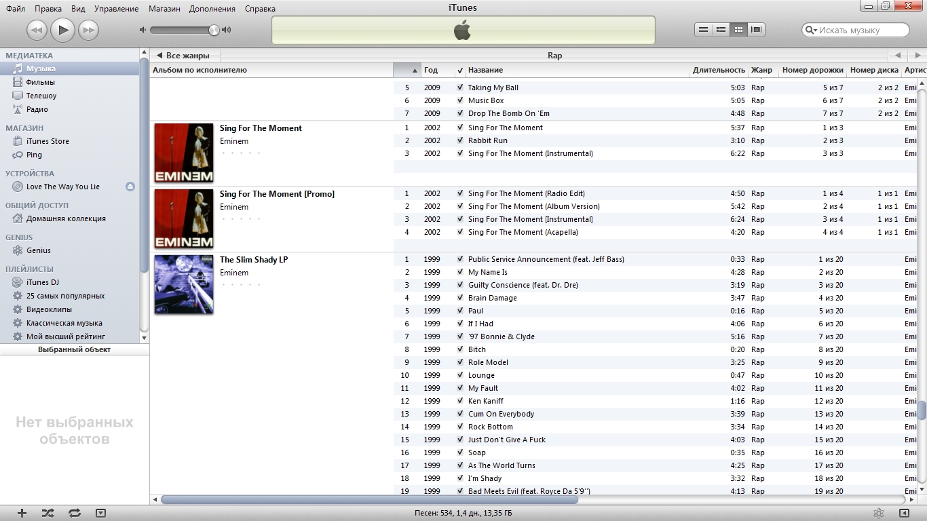Toggle iTunes sidebar arrow button
The image size is (927, 521).
[x=904, y=514]
